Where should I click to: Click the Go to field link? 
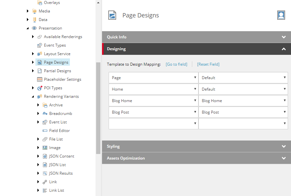click(x=176, y=64)
